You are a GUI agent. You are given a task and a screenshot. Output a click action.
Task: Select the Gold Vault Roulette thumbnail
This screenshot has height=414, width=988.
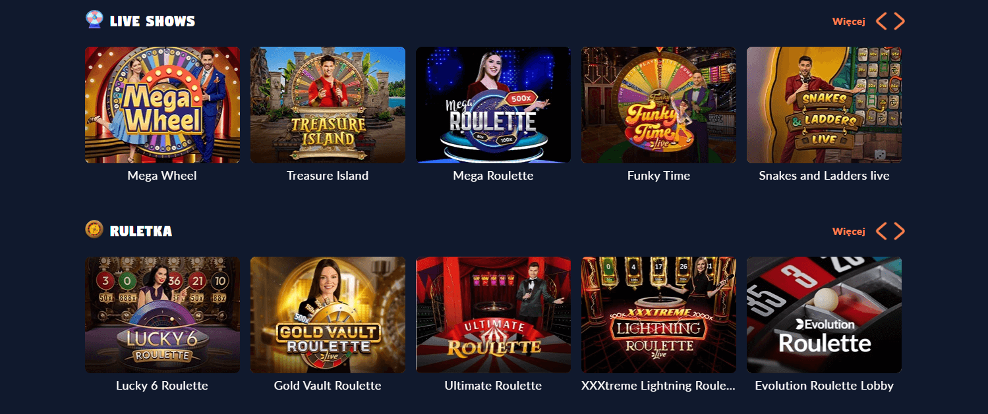[328, 315]
